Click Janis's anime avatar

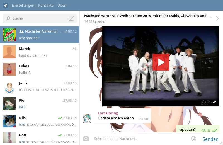click(x=9, y=86)
